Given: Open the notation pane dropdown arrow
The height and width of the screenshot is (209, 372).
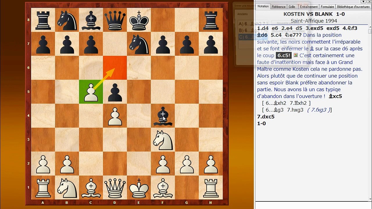Looking at the screenshot, I should [363, 2].
